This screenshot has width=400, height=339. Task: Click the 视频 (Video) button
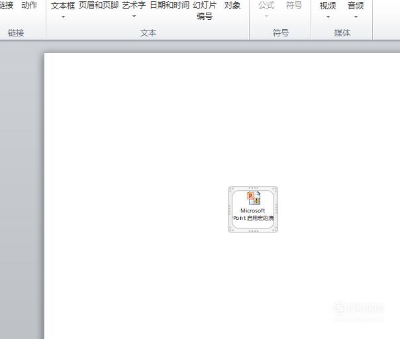pos(328,5)
